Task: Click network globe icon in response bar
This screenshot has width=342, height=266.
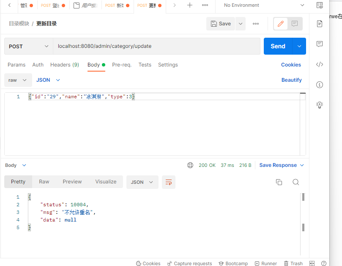Action: [190, 165]
